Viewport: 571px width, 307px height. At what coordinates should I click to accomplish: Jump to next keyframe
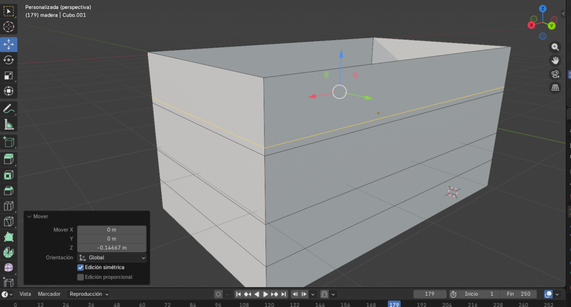274,294
